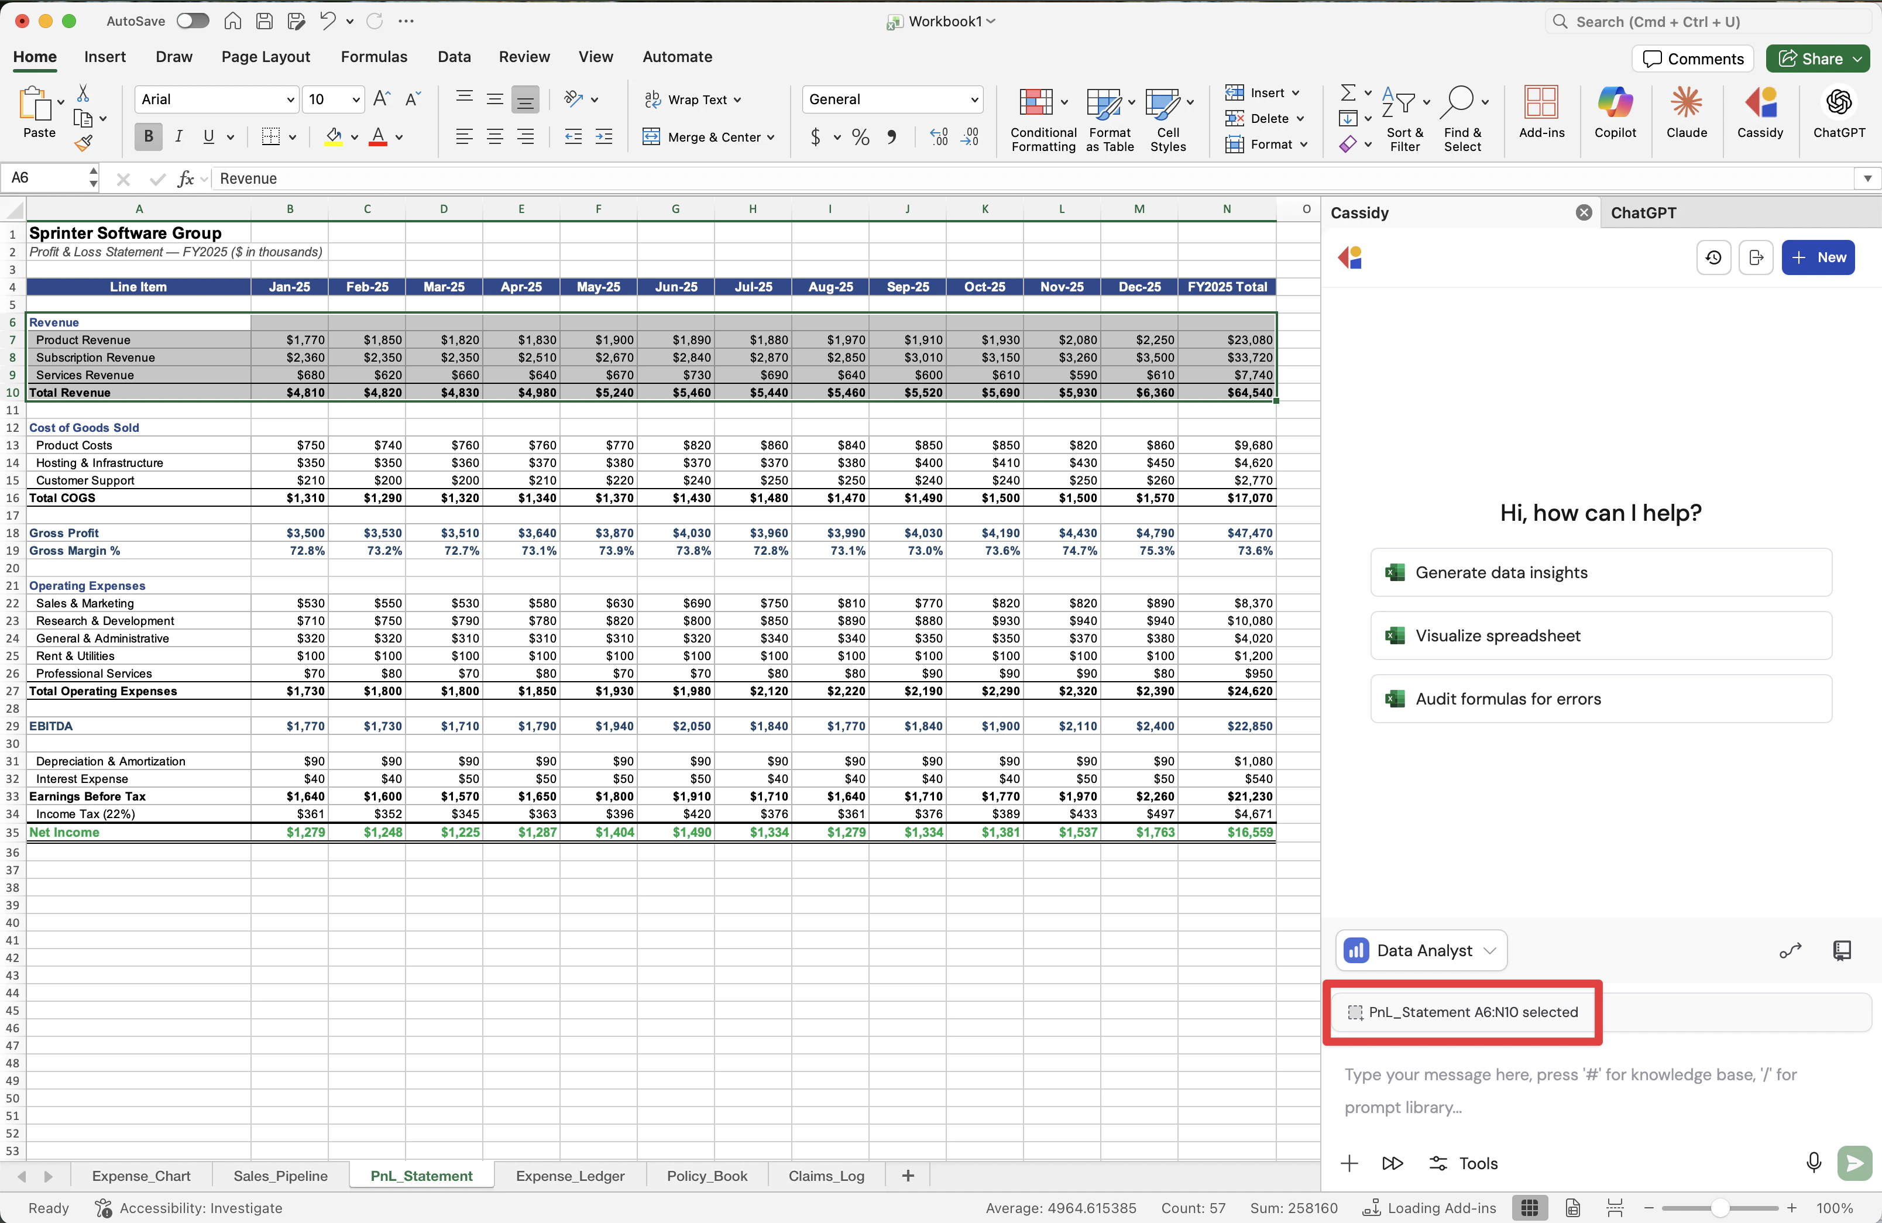This screenshot has width=1882, height=1223.
Task: Click the Format Painter brush icon
Action: click(83, 143)
